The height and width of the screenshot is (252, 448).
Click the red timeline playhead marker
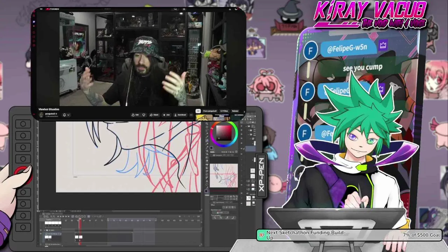[x=80, y=219]
